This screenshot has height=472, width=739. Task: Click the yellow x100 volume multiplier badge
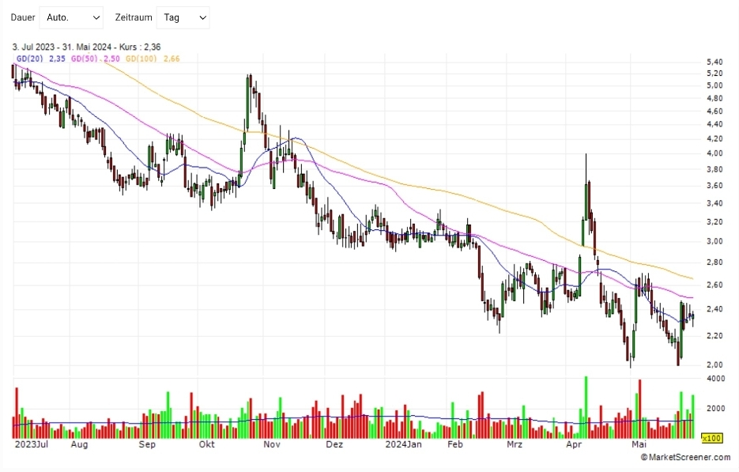(x=711, y=438)
